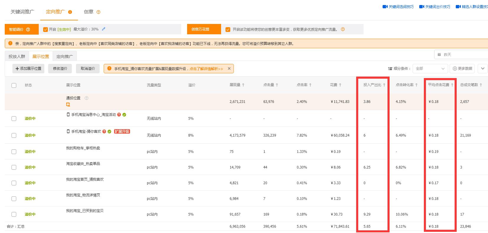488x233 pixels.
Task: Click ¥60,058.24 spend cell
Action: [340, 135]
